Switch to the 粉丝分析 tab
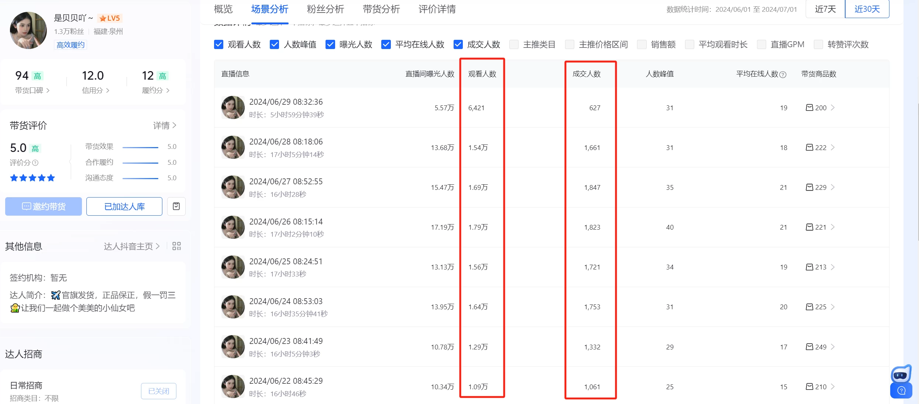 pos(325,9)
